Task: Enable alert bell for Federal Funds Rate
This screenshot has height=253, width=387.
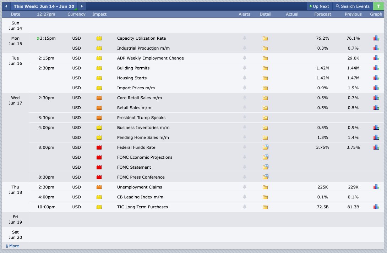Action: (x=244, y=147)
